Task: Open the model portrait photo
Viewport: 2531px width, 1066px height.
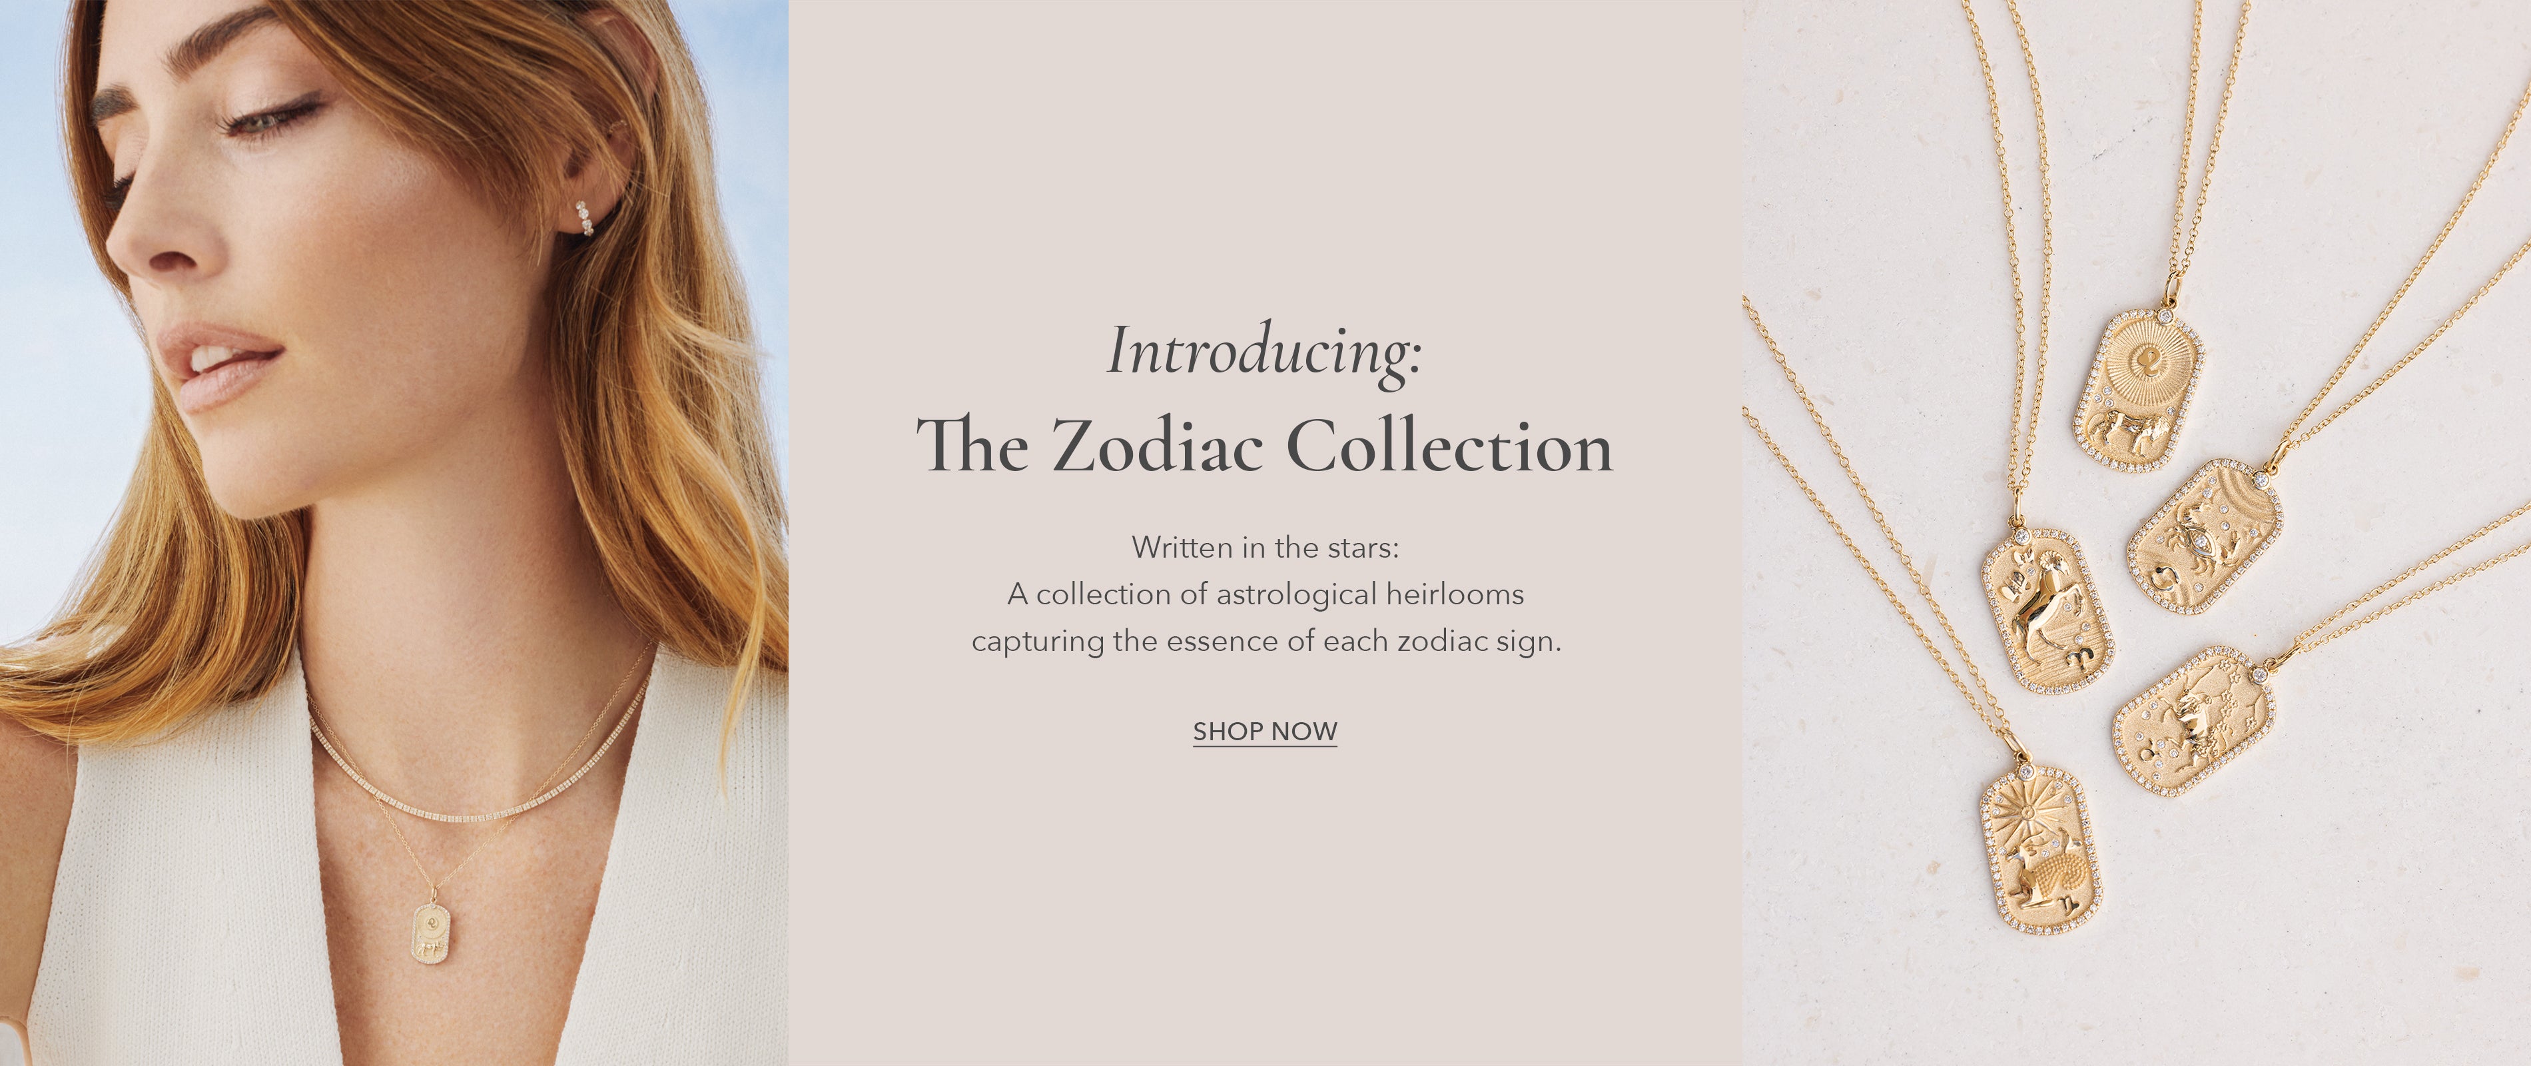Action: click(x=394, y=532)
